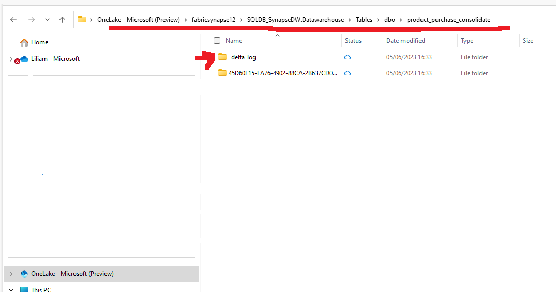This screenshot has width=556, height=292.
Task: Go up one folder level arrow
Action: coord(63,20)
